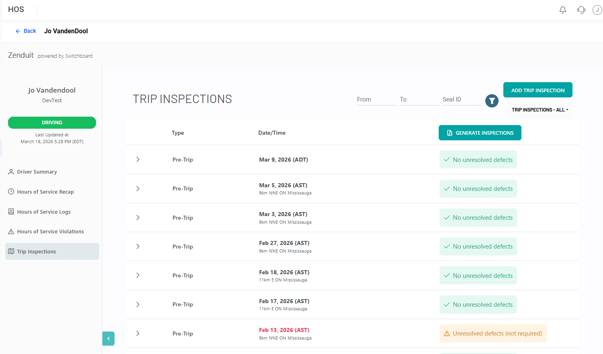Screen dimensions: 603x354
Task: Open the user profile avatar J
Action: click(597, 10)
